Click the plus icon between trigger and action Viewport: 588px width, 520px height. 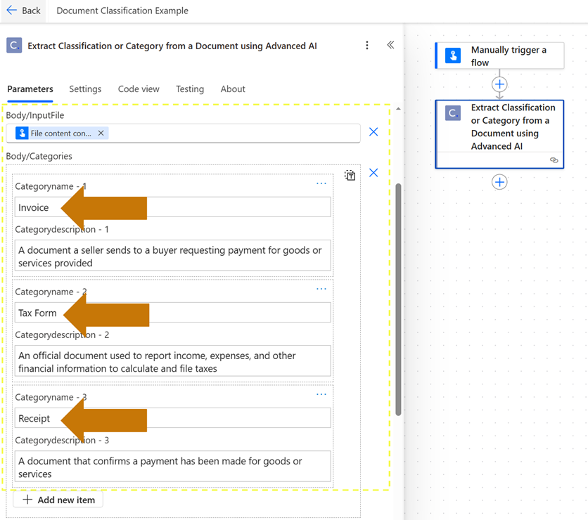tap(499, 85)
